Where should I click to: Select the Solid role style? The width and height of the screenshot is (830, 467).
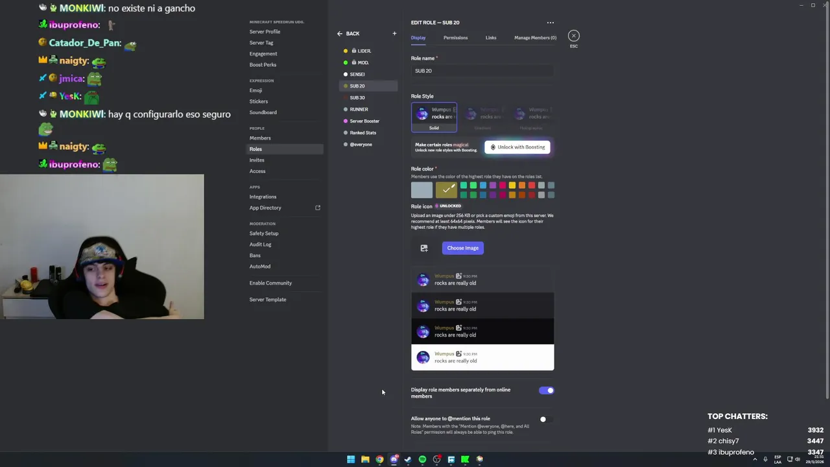tap(434, 117)
